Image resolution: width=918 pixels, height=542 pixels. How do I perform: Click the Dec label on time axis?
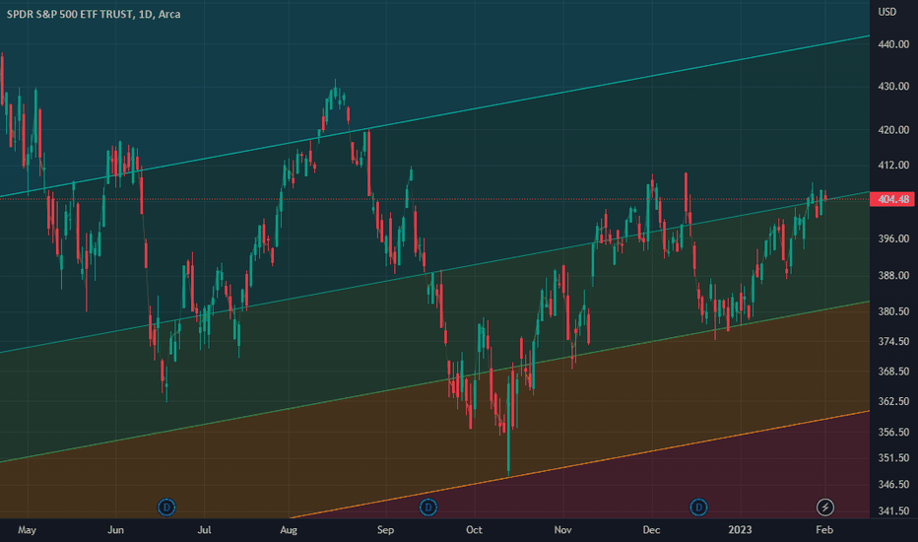point(651,530)
